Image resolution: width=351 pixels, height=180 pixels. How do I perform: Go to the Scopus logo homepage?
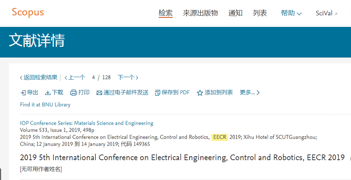[x=28, y=12]
